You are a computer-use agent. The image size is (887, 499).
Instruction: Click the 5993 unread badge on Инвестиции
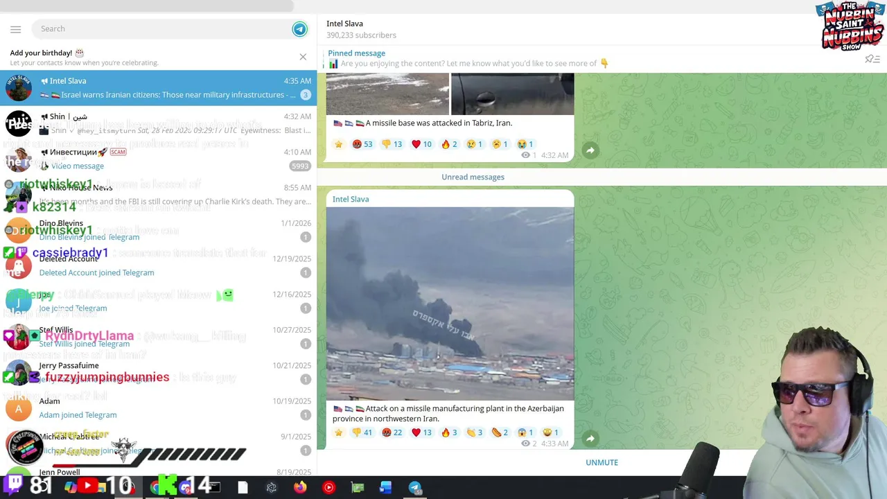[x=300, y=166]
